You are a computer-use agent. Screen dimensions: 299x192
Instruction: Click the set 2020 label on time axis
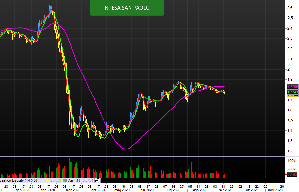226,190
